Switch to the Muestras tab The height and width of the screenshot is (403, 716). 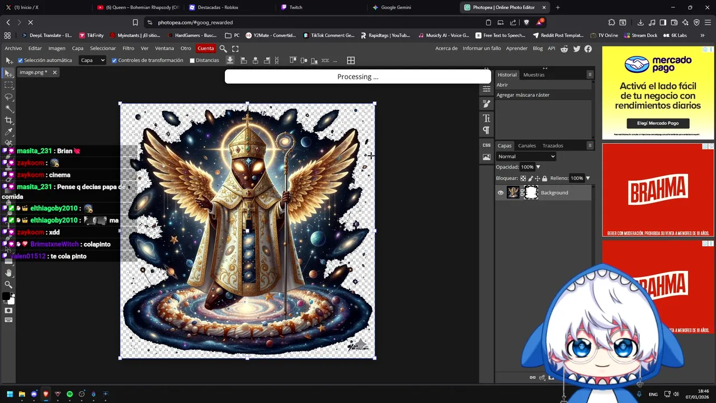click(534, 74)
